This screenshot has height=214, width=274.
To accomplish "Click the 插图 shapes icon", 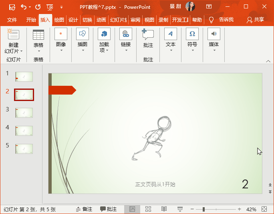I will (x=83, y=34).
